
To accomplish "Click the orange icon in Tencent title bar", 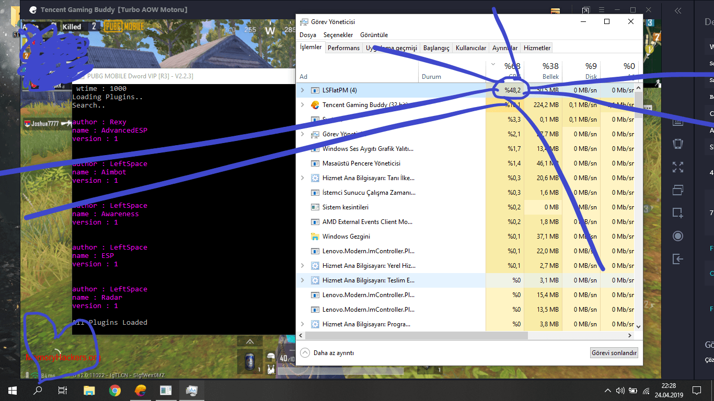I will [554, 10].
